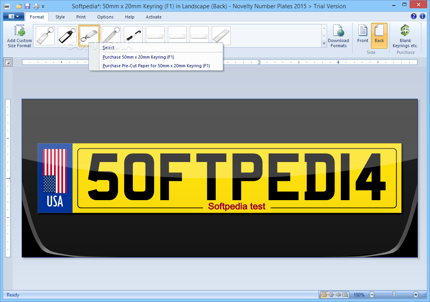Click the USA flag badge on the plate
This screenshot has height=302, width=430.
55,178
